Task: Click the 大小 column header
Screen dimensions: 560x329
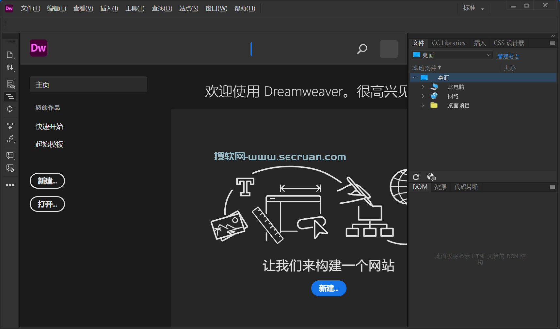Action: tap(510, 68)
